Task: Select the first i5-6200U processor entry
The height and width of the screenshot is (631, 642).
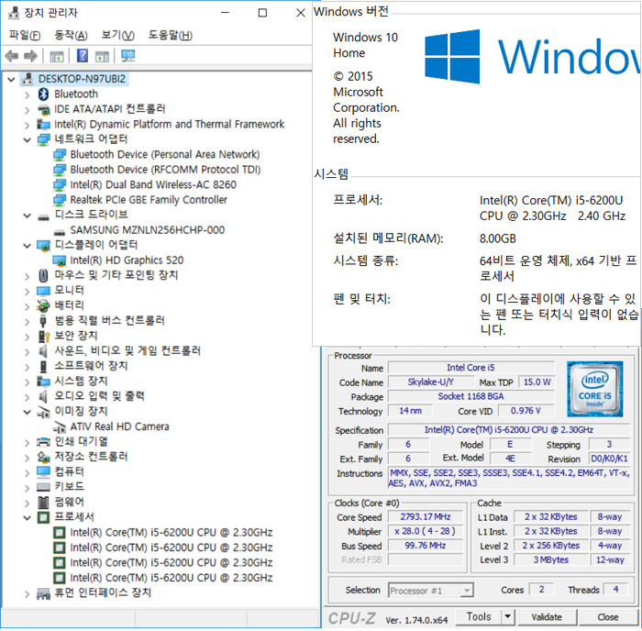Action: coord(172,533)
